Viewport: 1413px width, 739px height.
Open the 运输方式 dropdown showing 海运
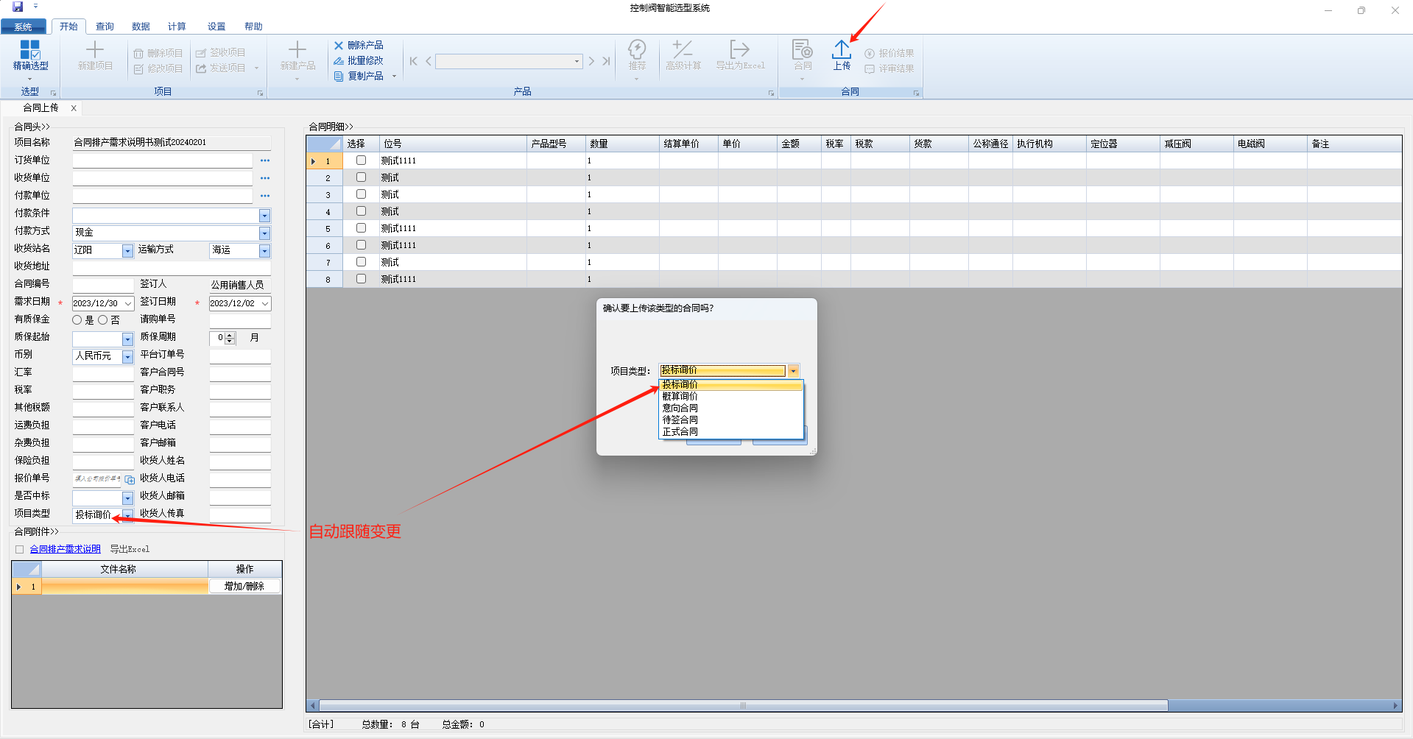[264, 251]
